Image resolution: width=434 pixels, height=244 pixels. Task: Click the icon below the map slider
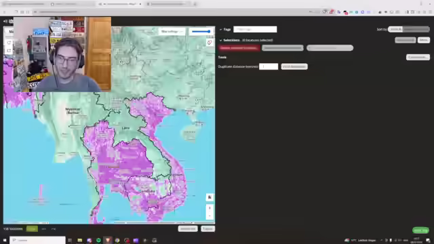(210, 42)
